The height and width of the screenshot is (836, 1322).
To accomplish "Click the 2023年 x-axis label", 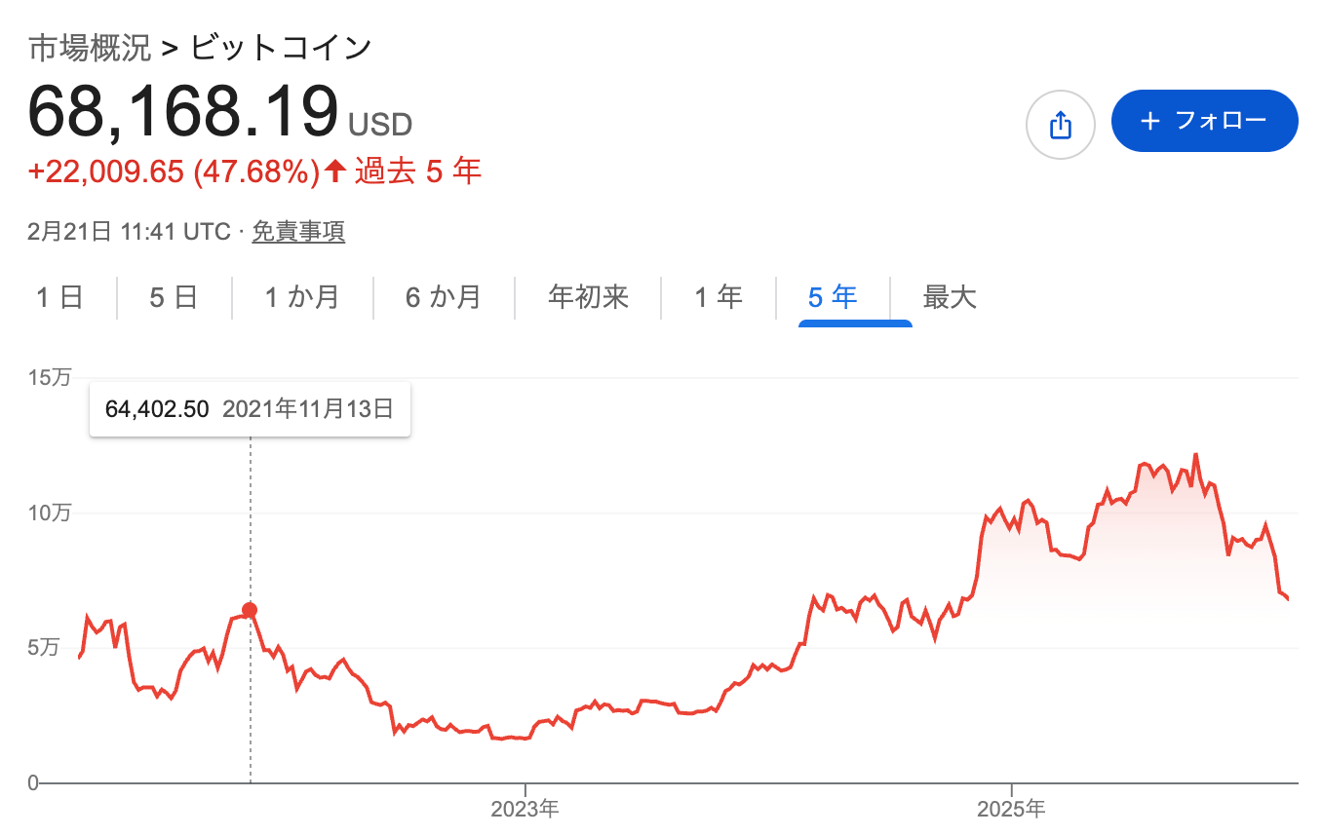I will pyautogui.click(x=525, y=809).
